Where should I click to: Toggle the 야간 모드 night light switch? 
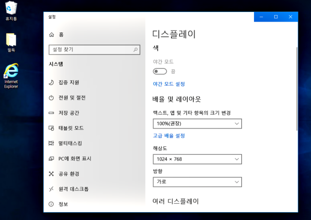pyautogui.click(x=160, y=71)
